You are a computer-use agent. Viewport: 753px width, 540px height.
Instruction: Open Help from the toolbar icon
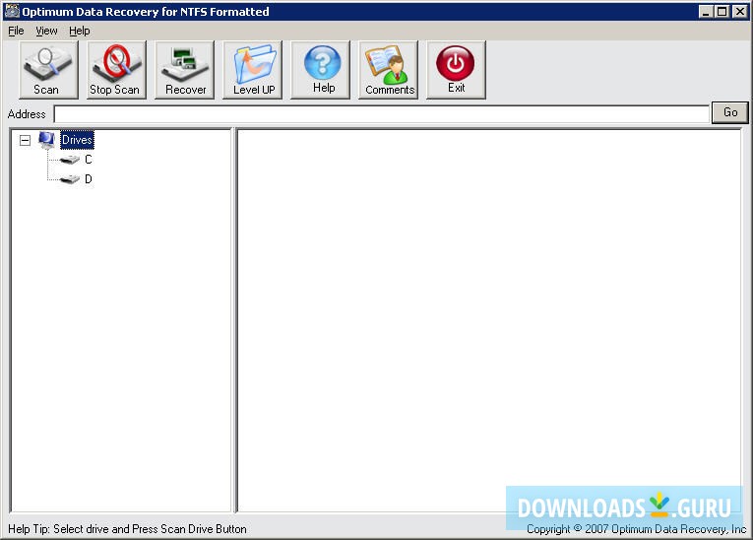coord(320,70)
